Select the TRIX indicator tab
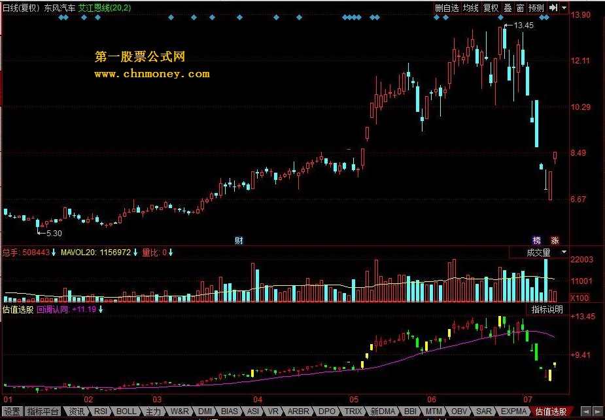 click(353, 411)
